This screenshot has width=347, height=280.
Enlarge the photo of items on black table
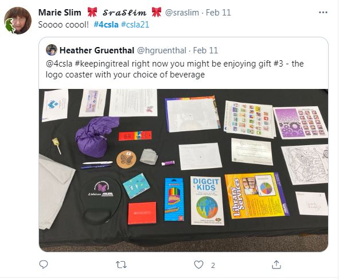[184, 170]
